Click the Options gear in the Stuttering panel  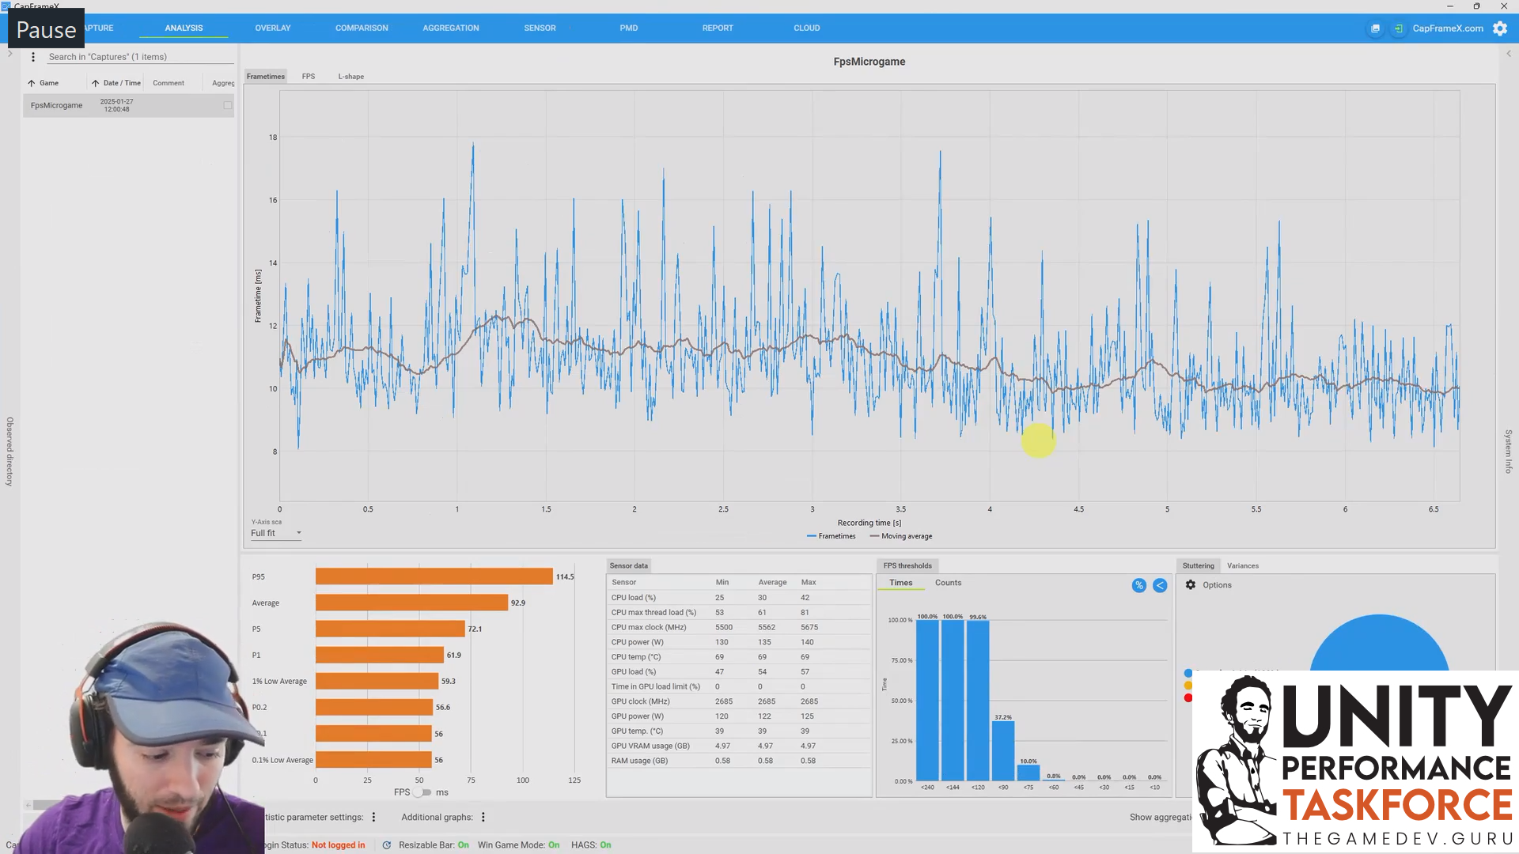pyautogui.click(x=1191, y=585)
